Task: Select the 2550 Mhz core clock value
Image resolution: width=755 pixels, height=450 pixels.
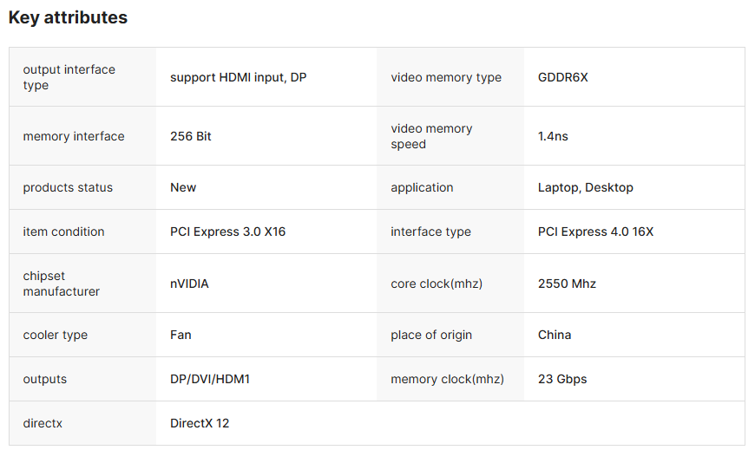Action: coord(567,284)
